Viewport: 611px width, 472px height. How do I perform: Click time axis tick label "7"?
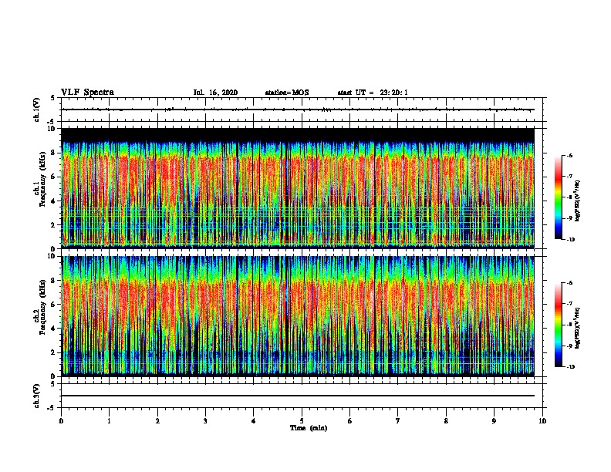click(398, 421)
